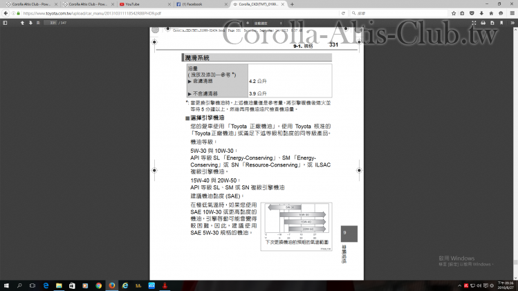Click the Firefox search box
518x291 pixels.
pos(398,13)
